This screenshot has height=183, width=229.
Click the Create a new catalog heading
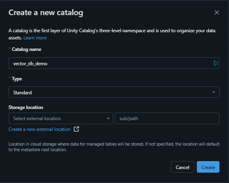click(46, 13)
